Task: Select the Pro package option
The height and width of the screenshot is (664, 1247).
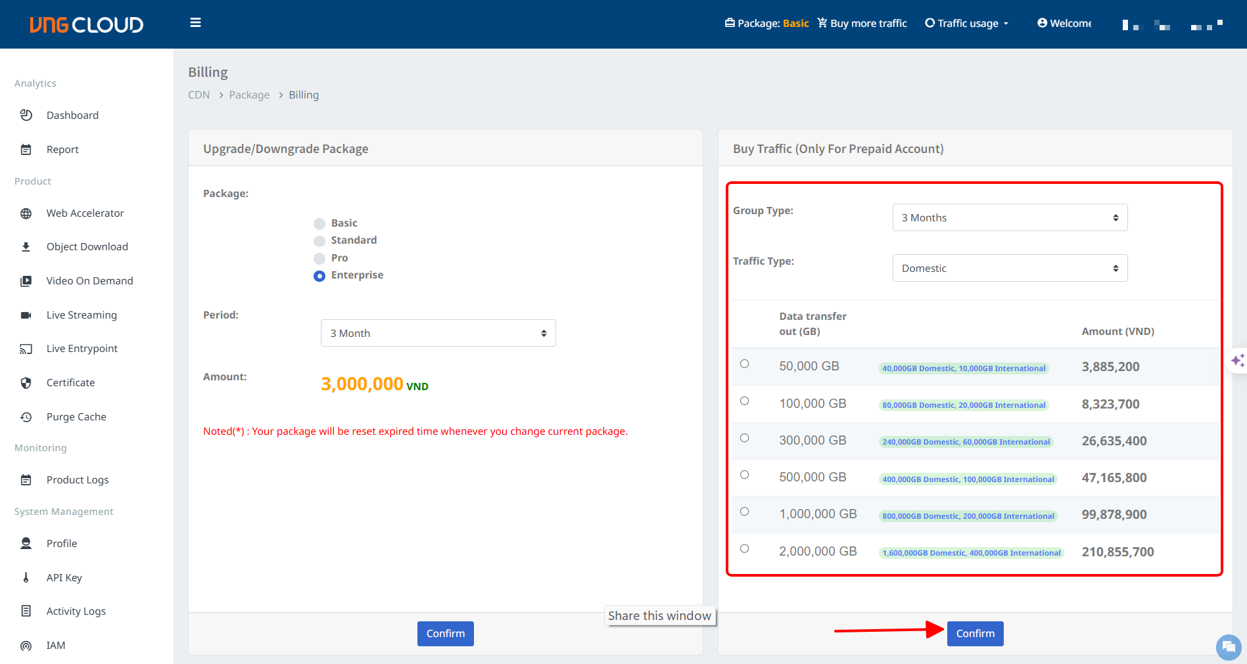Action: pos(319,258)
